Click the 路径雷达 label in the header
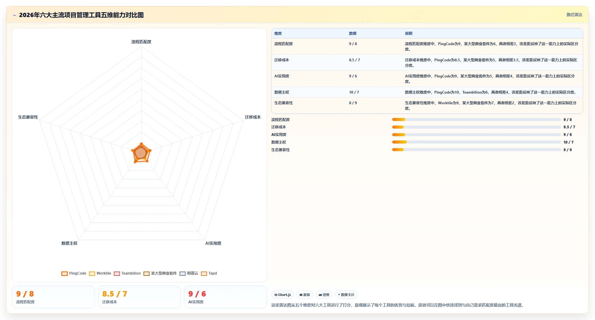595x320 pixels. tap(574, 15)
